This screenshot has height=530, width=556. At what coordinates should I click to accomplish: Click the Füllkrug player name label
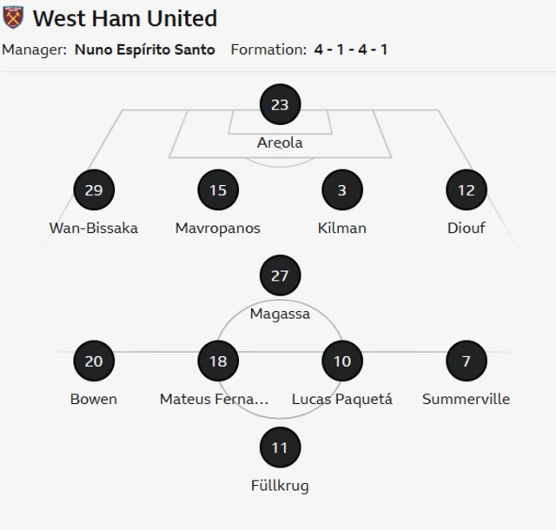[x=280, y=486]
